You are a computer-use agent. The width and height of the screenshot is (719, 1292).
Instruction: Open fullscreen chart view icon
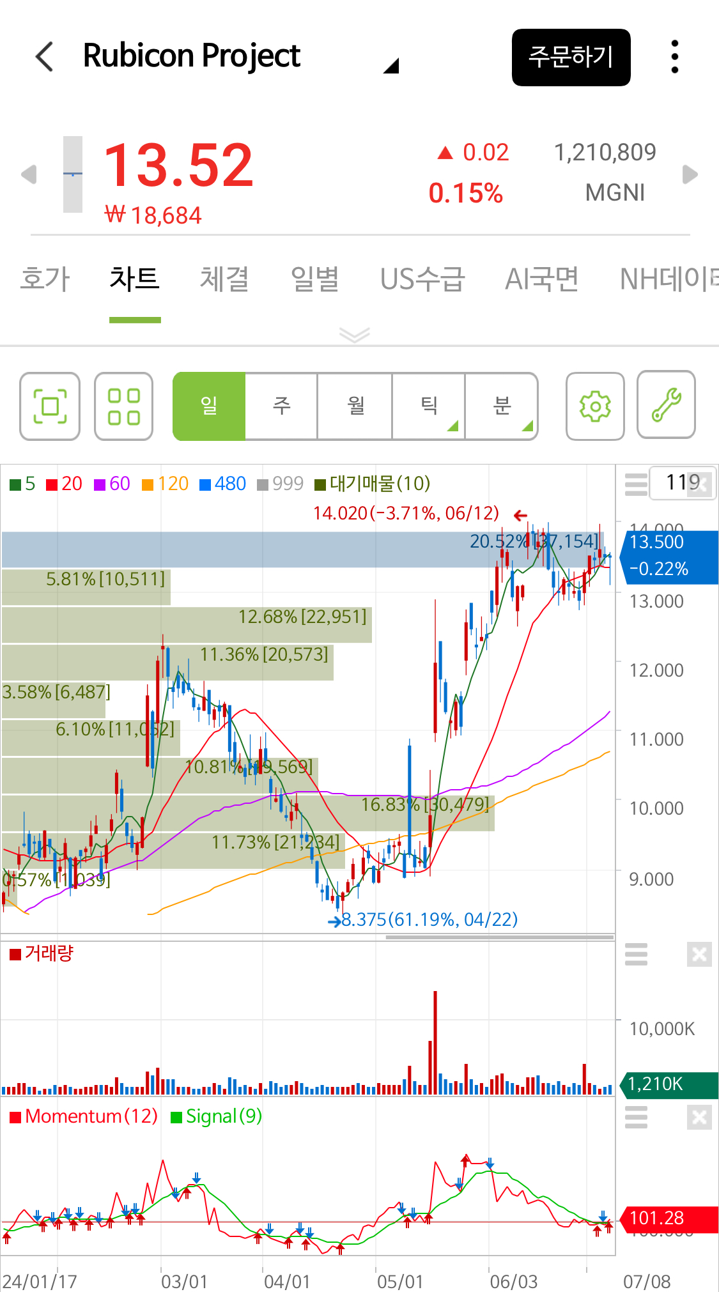click(x=50, y=406)
